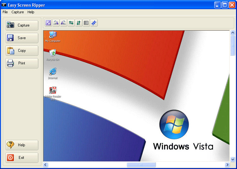Close the Easy Screen Ripper window
Viewport: 237px width, 169px height.
(x=232, y=5)
